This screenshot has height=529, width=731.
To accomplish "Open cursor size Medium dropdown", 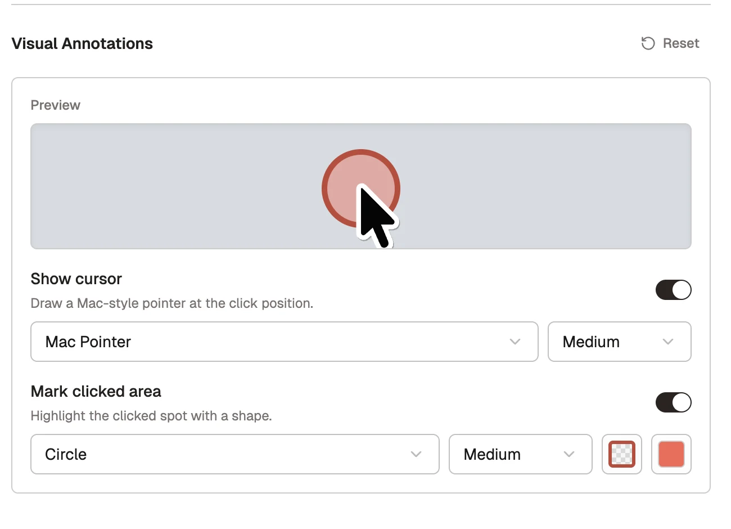I will click(x=619, y=342).
